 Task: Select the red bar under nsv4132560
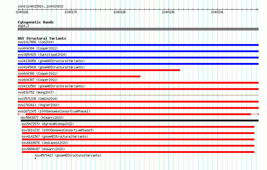[x=138, y=89]
